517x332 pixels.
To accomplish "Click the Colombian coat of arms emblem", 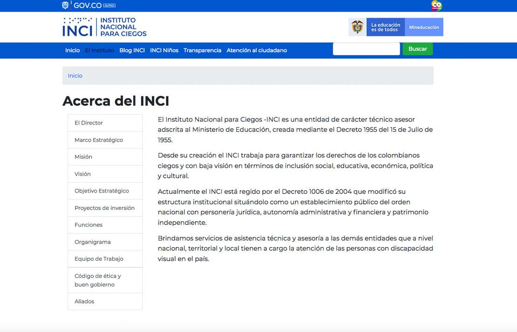I will (357, 27).
